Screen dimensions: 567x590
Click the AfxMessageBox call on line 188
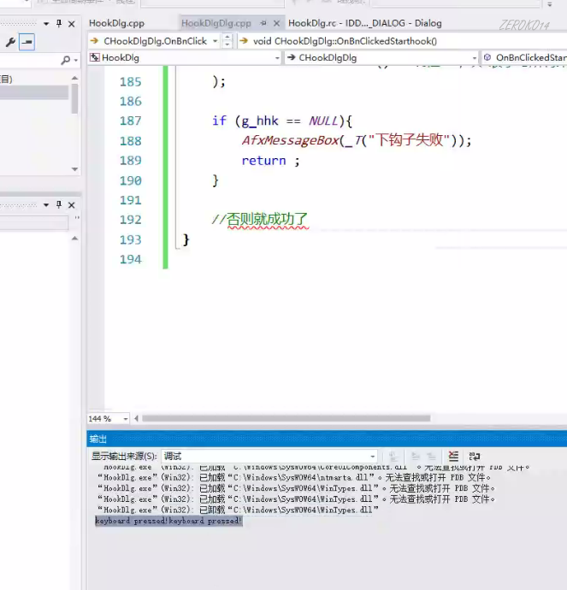290,141
